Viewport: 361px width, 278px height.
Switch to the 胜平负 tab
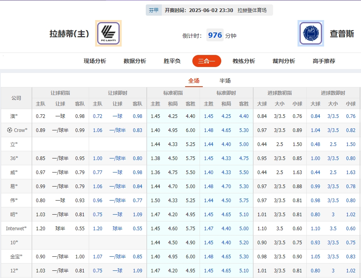pyautogui.click(x=172, y=61)
